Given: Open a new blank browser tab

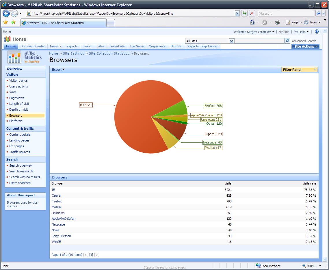Looking at the screenshot, I should pyautogui.click(x=111, y=23).
